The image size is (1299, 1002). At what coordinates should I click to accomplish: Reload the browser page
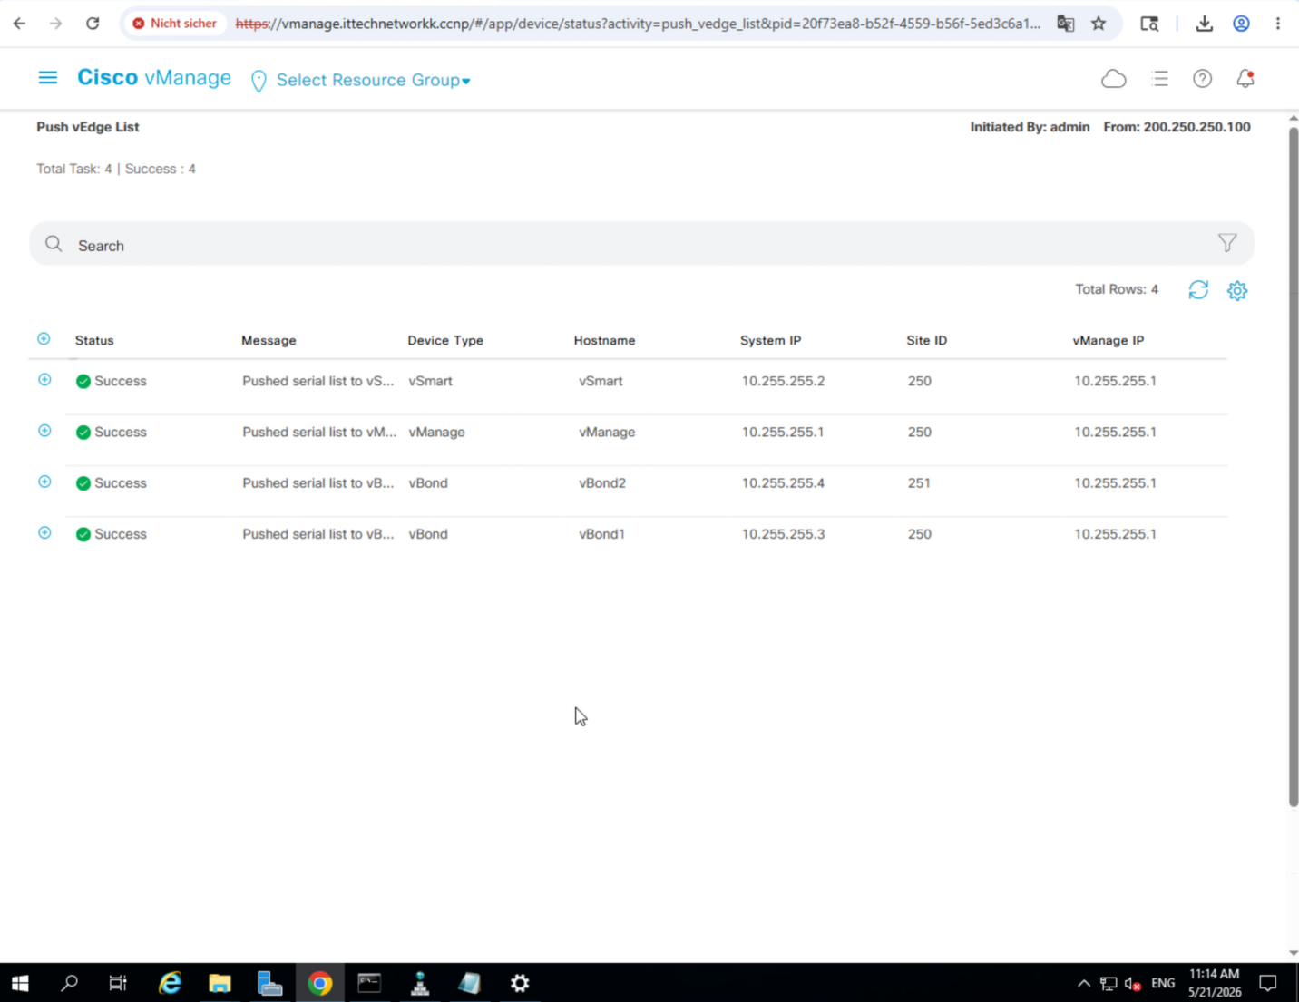93,24
